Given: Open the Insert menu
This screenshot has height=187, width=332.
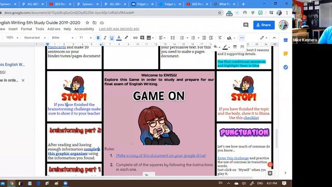Looking at the screenshot, I should point(13,29).
